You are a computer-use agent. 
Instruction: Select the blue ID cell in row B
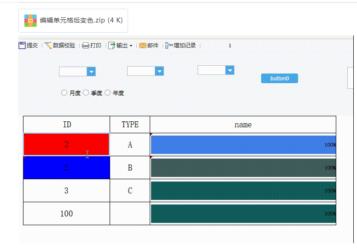click(x=66, y=168)
